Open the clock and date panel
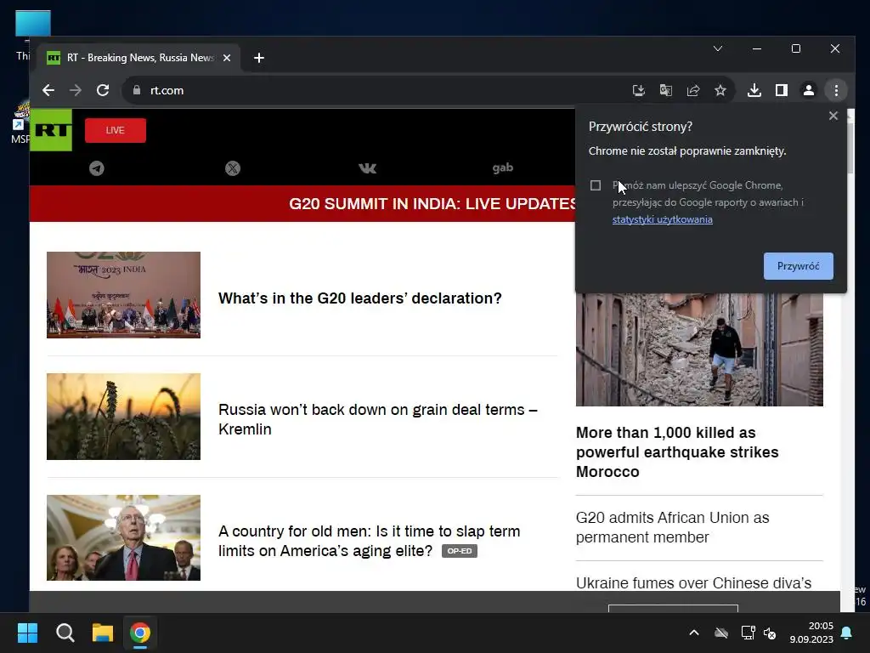870x653 pixels. (811, 633)
